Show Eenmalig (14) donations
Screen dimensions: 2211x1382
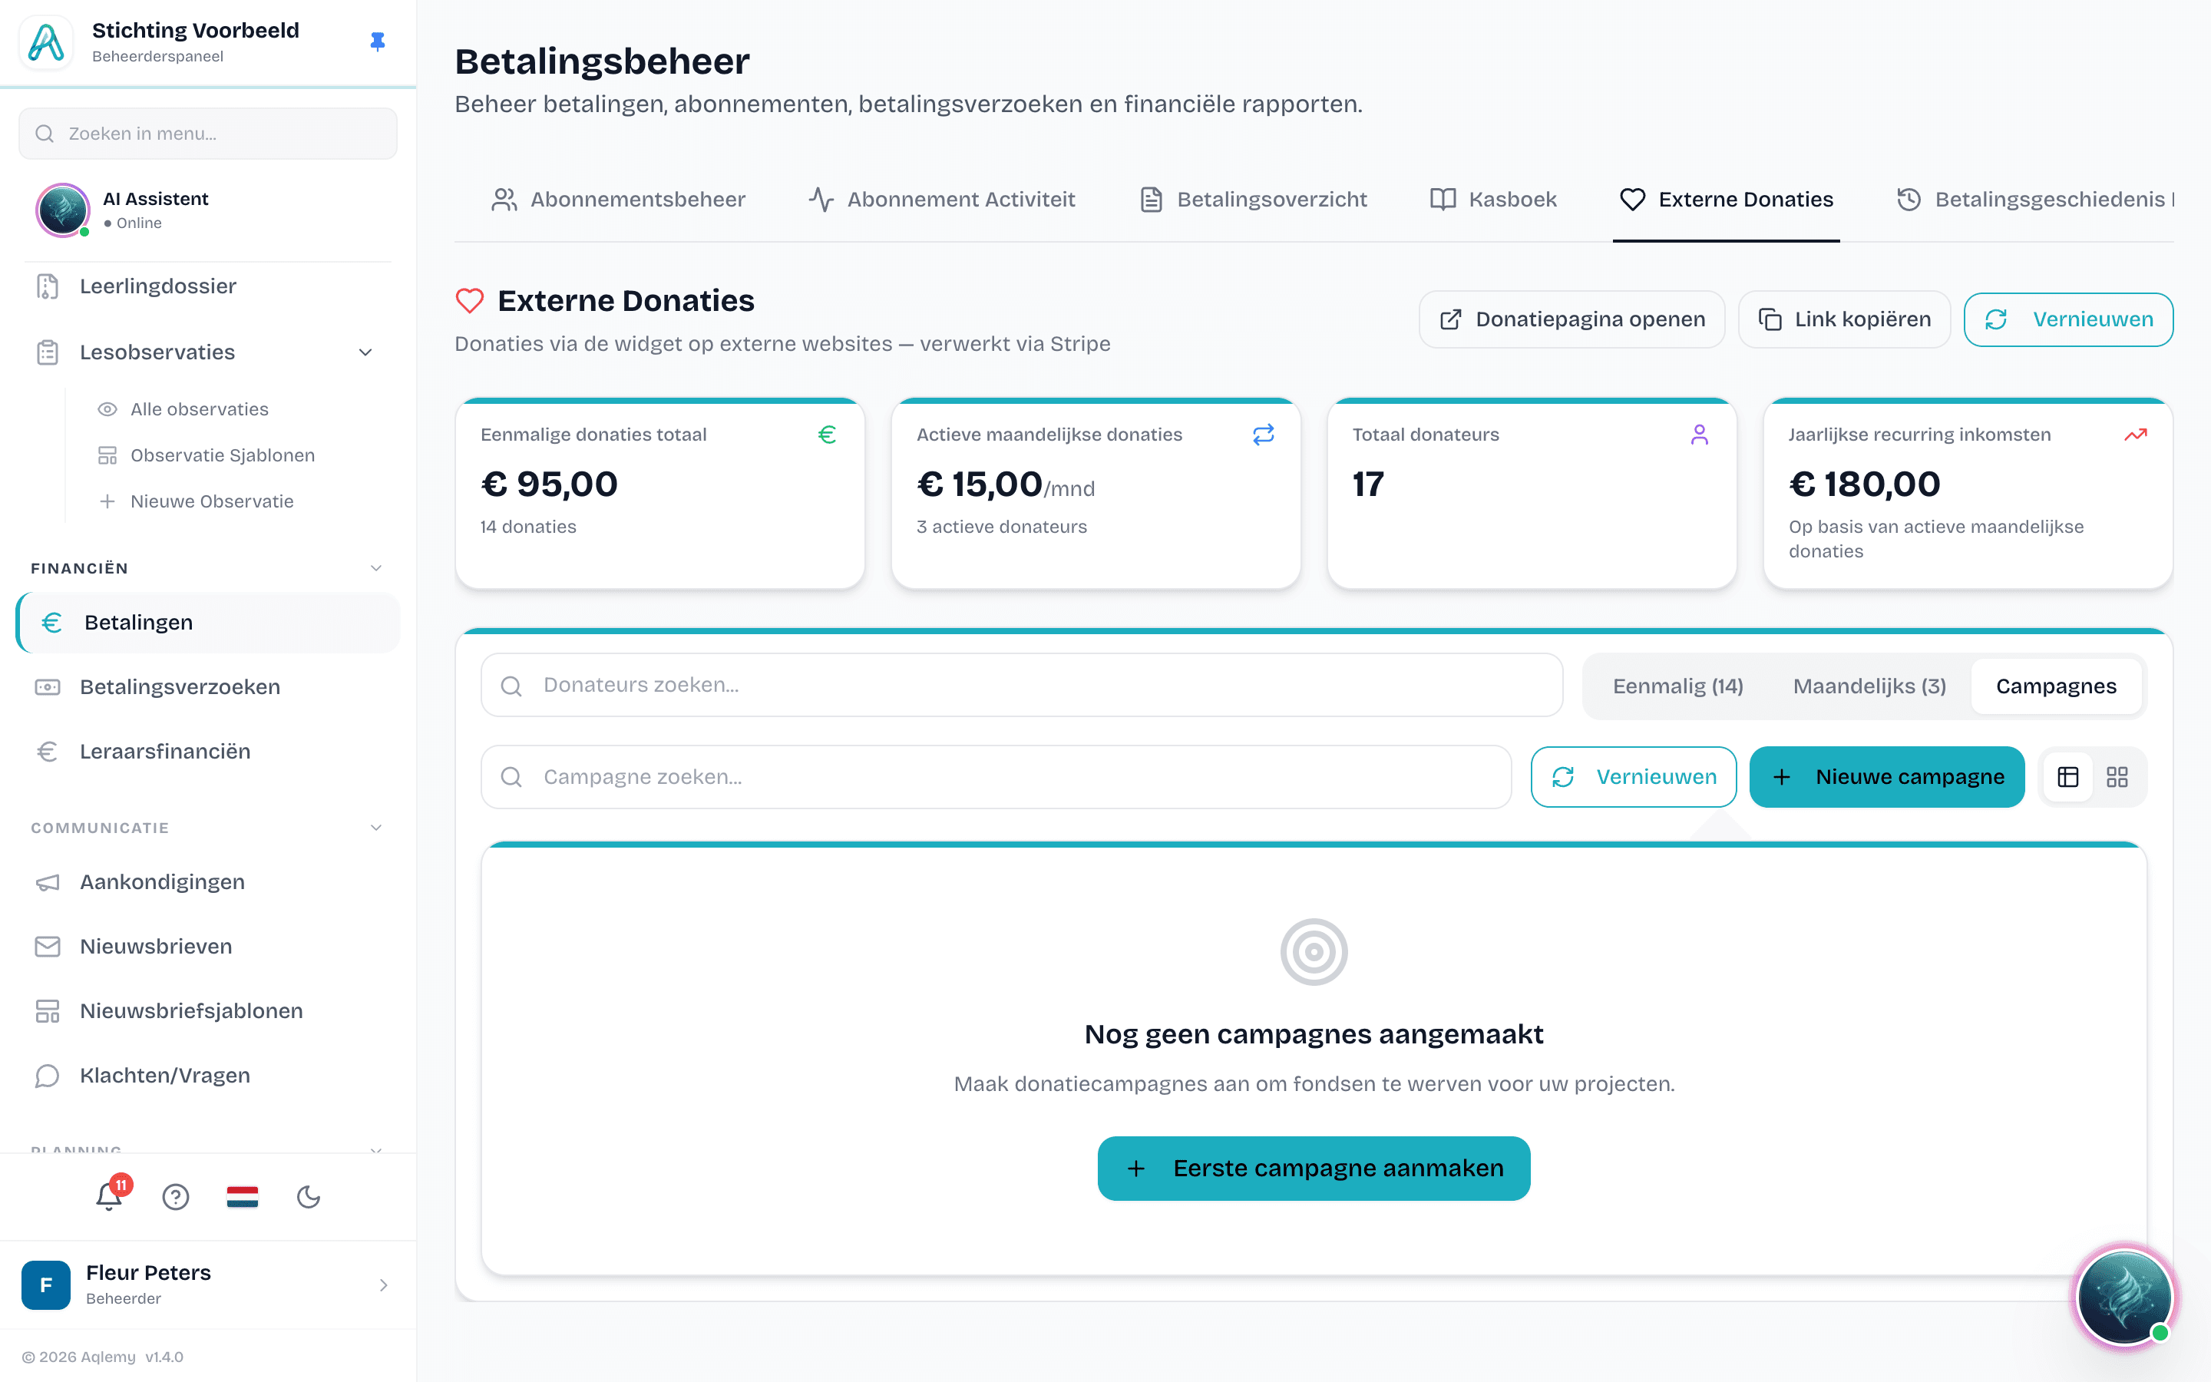pyautogui.click(x=1677, y=686)
